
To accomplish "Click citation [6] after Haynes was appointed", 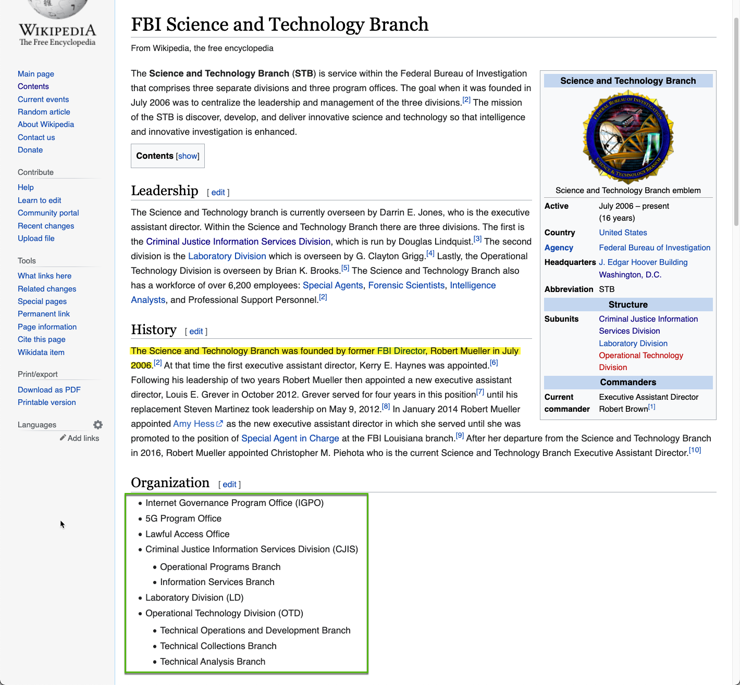I will pyautogui.click(x=494, y=363).
